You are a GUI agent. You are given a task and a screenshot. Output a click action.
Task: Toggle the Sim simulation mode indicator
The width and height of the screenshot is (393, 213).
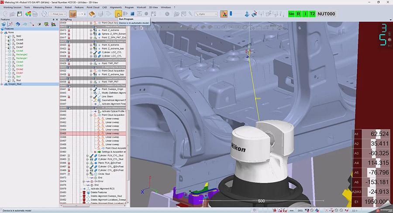pyautogui.click(x=292, y=14)
